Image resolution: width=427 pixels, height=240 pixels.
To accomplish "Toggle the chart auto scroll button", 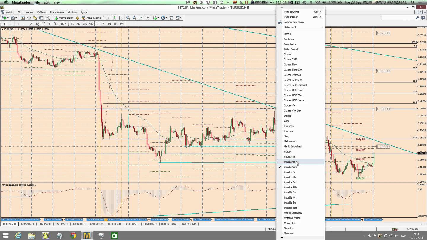I will (x=141, y=18).
